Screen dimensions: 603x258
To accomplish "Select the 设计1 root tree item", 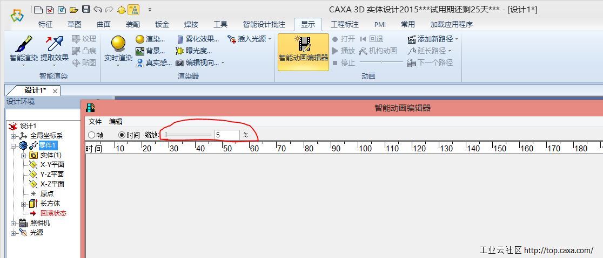I will 28,125.
